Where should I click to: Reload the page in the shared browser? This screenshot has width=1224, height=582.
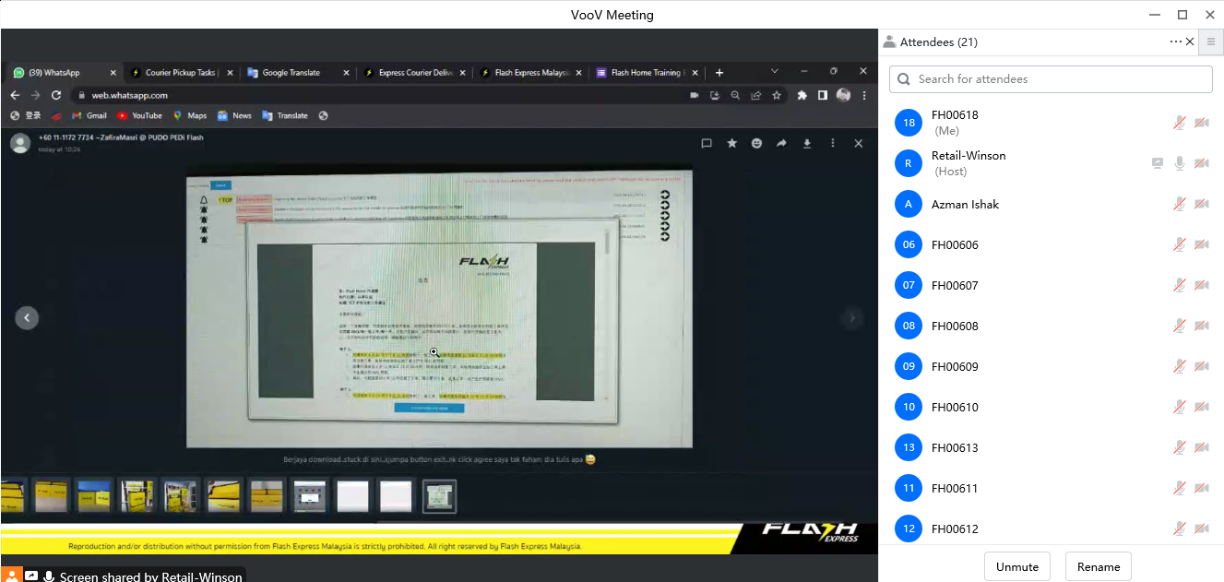point(56,95)
